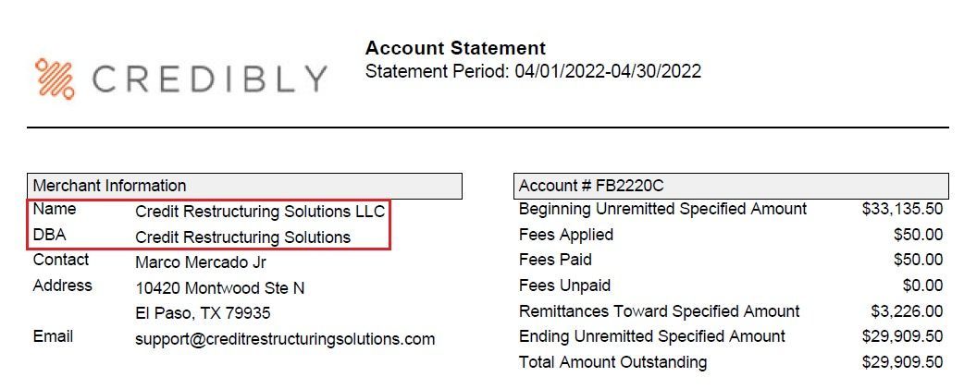Click the $33,135.50 beginning amount
This screenshot has height=389, width=964.
902,209
